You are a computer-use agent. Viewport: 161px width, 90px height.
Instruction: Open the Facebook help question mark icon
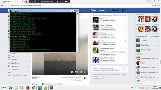[x=123, y=10]
